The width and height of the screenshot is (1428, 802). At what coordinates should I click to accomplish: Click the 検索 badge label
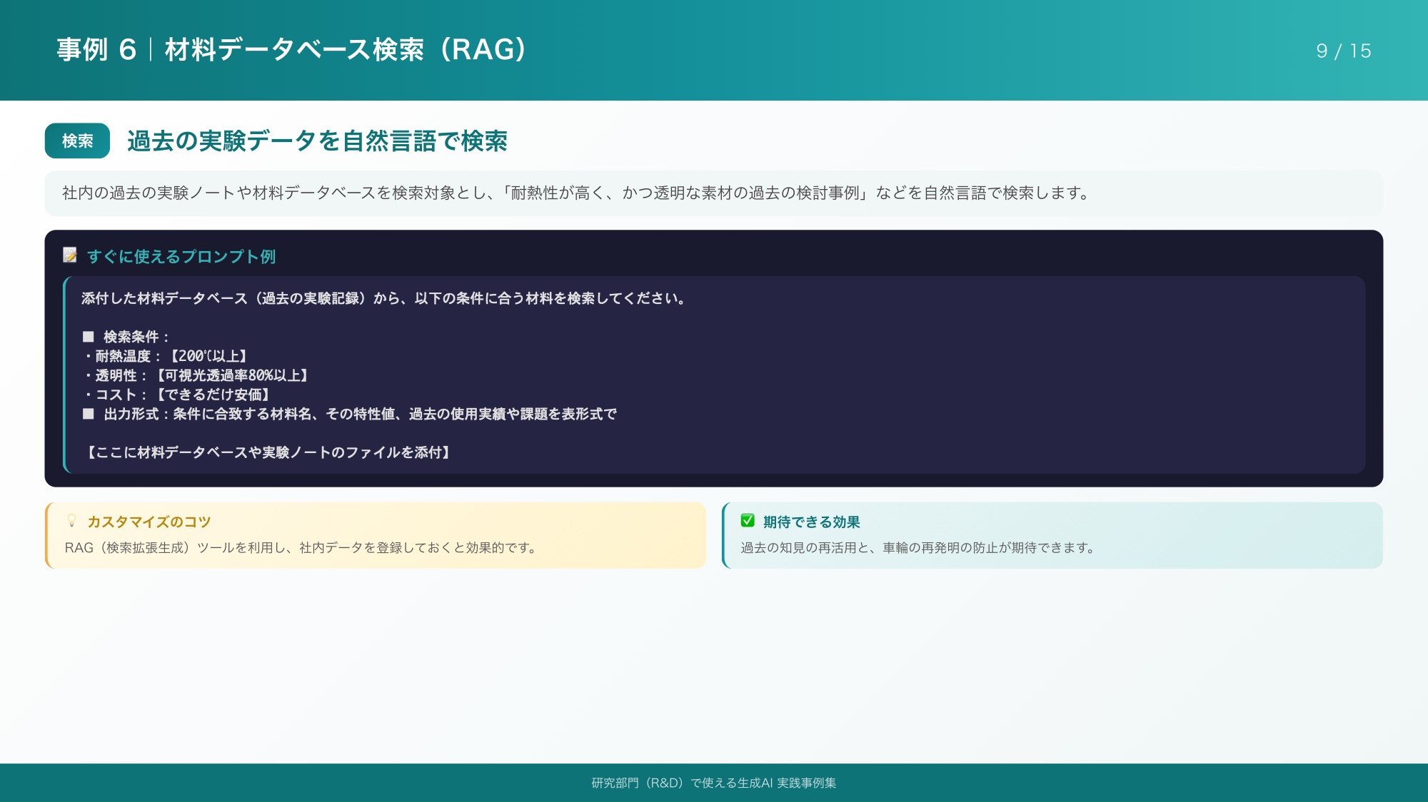click(77, 141)
